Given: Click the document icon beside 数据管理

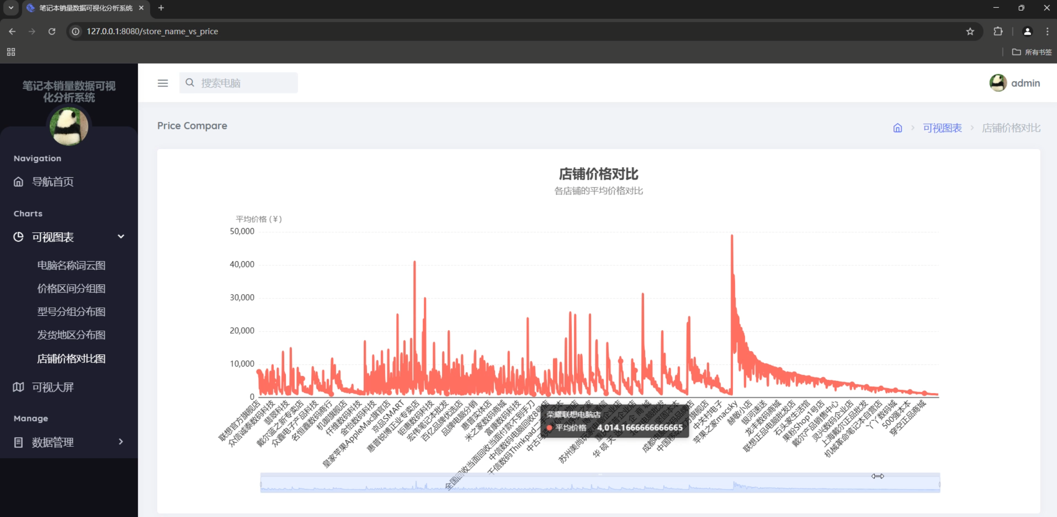Looking at the screenshot, I should tap(18, 442).
